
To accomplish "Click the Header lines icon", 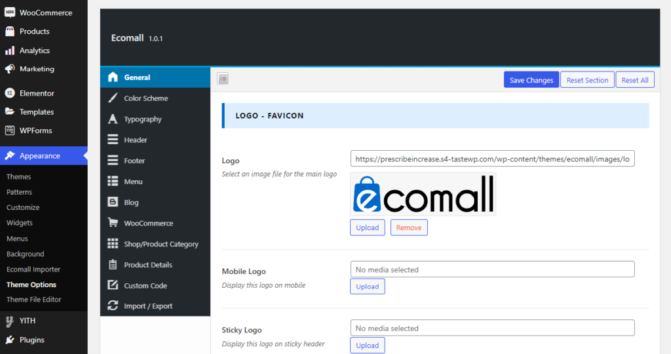I will 113,140.
